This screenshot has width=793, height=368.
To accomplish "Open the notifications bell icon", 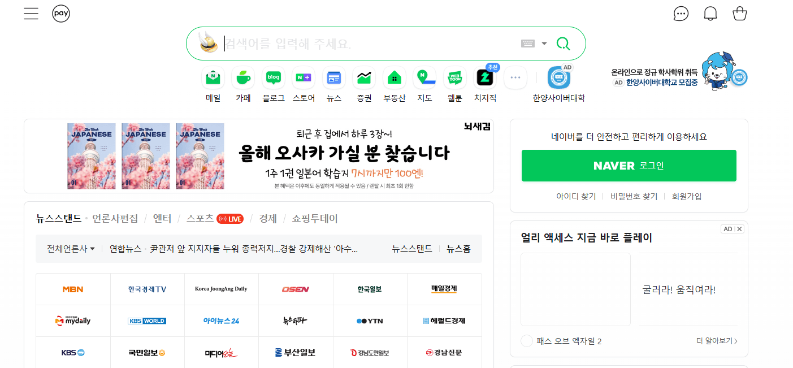I will click(710, 14).
